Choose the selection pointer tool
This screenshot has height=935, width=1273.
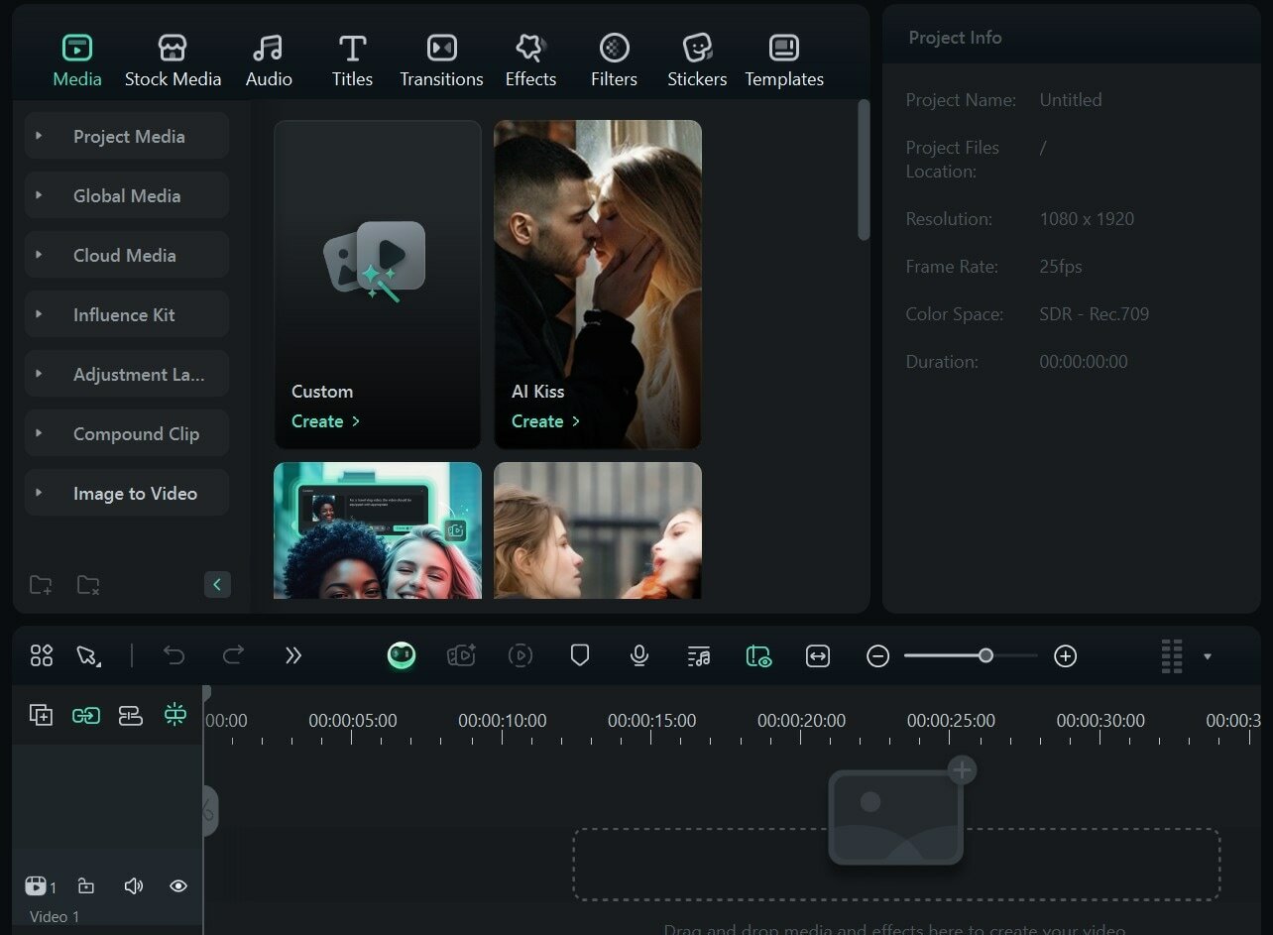(x=88, y=655)
